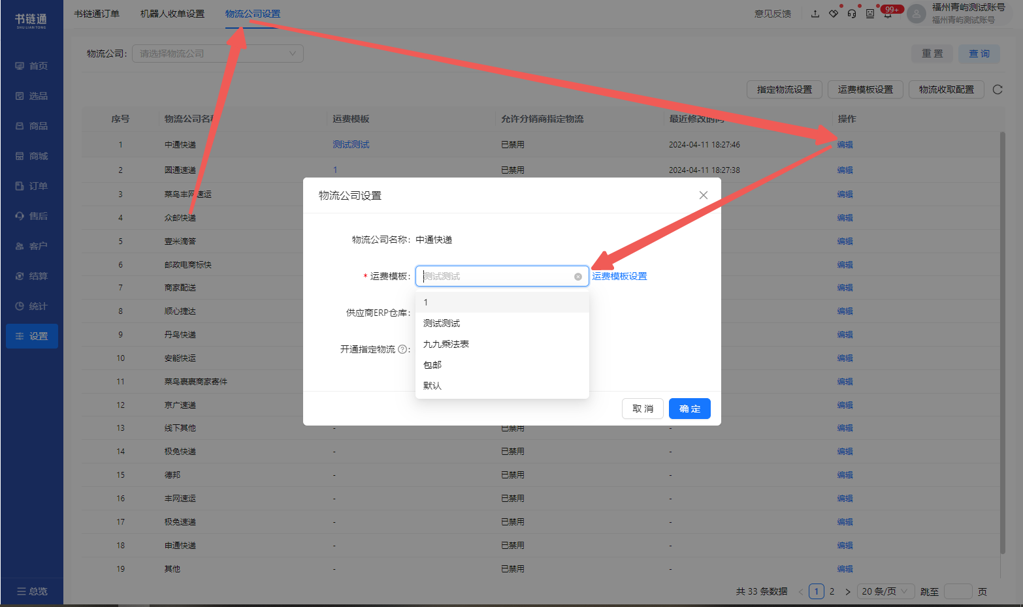
Task: Confirm the dialog with 确定
Action: 690,409
